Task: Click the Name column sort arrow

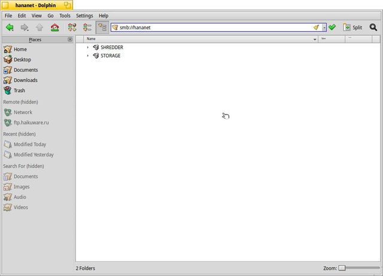Action: pyautogui.click(x=315, y=39)
